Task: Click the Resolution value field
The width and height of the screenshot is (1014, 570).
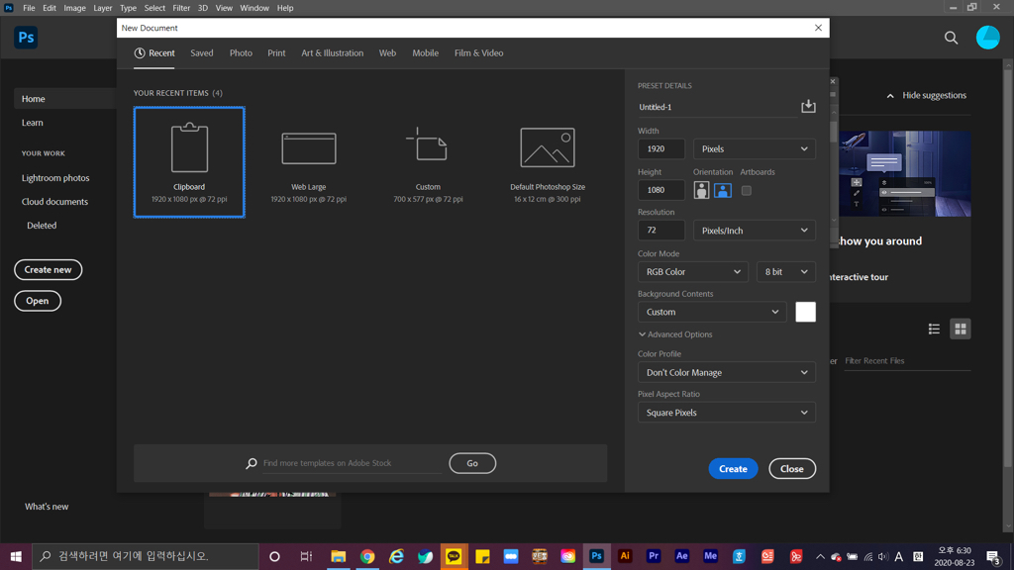Action: tap(660, 230)
